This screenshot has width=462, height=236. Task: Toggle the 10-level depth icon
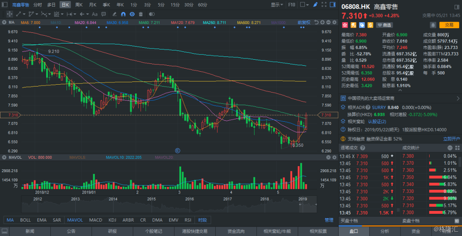click(457, 221)
